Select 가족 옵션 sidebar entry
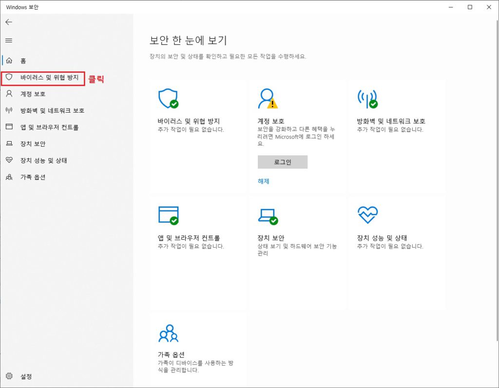The image size is (499, 388). [33, 177]
